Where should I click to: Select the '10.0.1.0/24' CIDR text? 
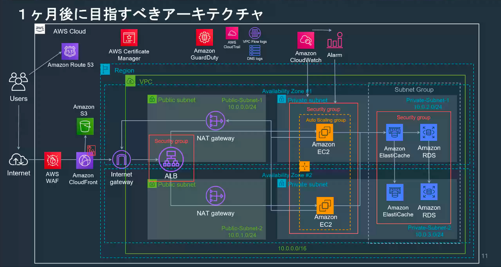[242, 235]
